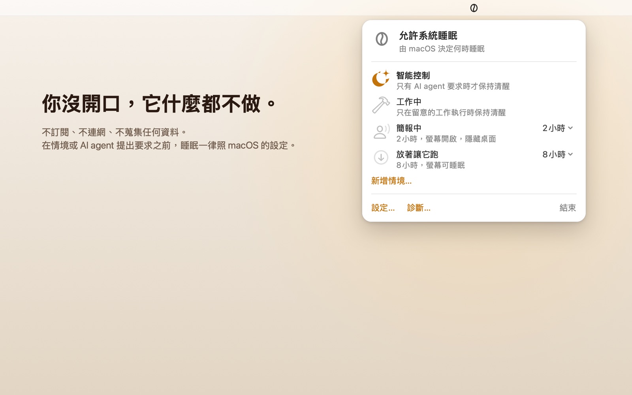Click the 允許系統睡眠 status title

tap(428, 36)
